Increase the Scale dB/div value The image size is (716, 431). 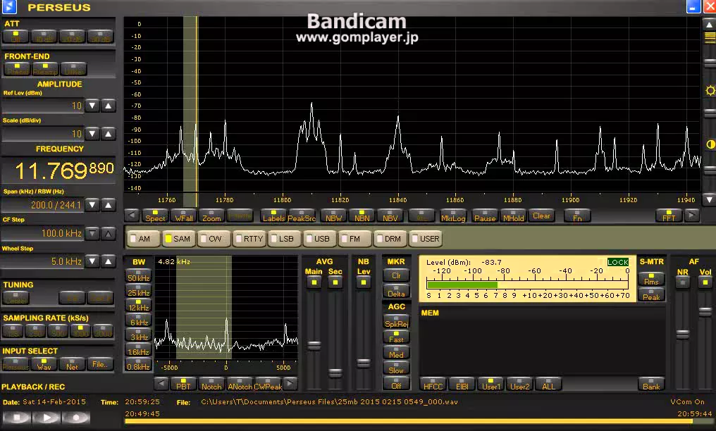[x=109, y=134]
